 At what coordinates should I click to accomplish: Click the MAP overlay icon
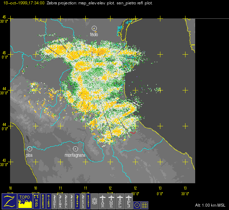[x=36, y=201]
